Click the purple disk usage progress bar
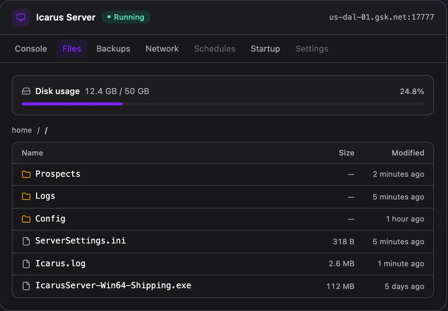Image resolution: width=448 pixels, height=311 pixels. pyautogui.click(x=72, y=104)
